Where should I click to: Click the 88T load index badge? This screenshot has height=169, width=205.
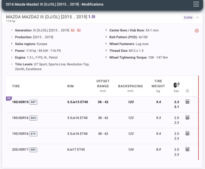[x=33, y=102]
